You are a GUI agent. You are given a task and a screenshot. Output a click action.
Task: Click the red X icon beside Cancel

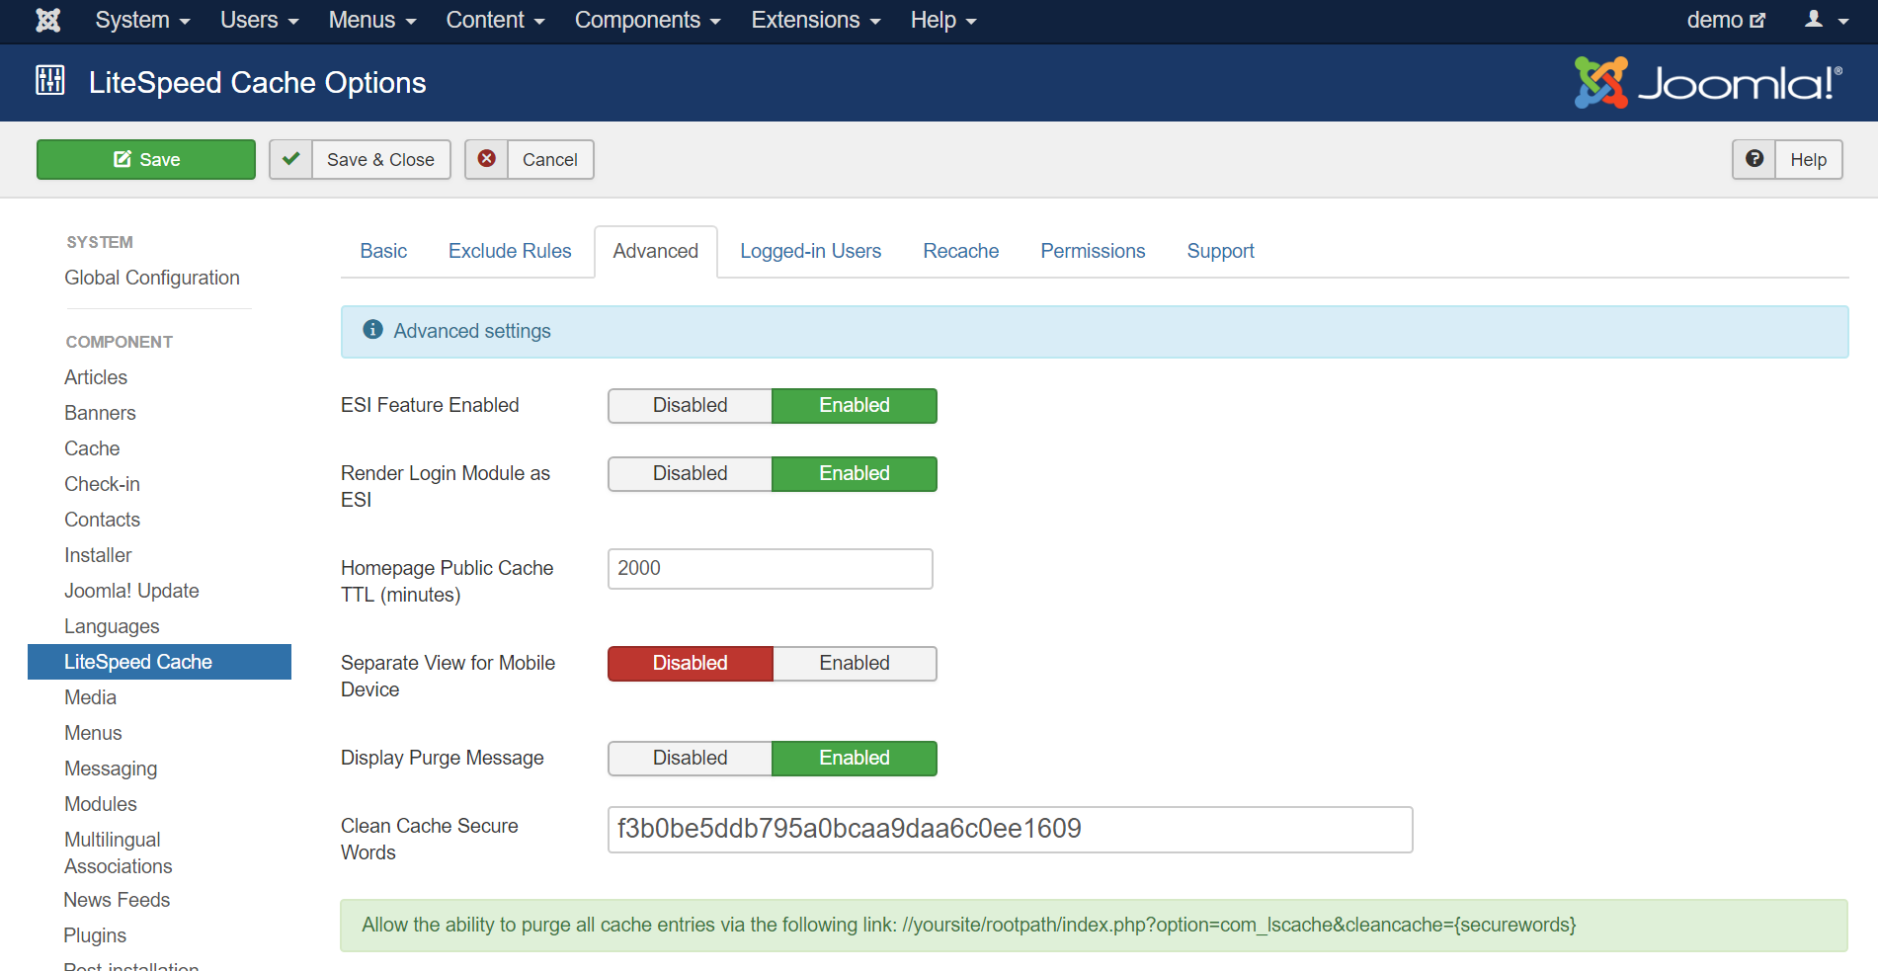click(x=487, y=159)
